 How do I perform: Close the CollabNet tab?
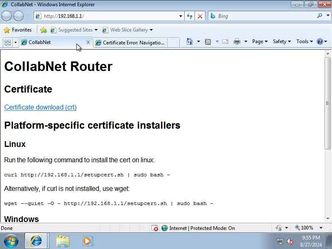pyautogui.click(x=88, y=43)
